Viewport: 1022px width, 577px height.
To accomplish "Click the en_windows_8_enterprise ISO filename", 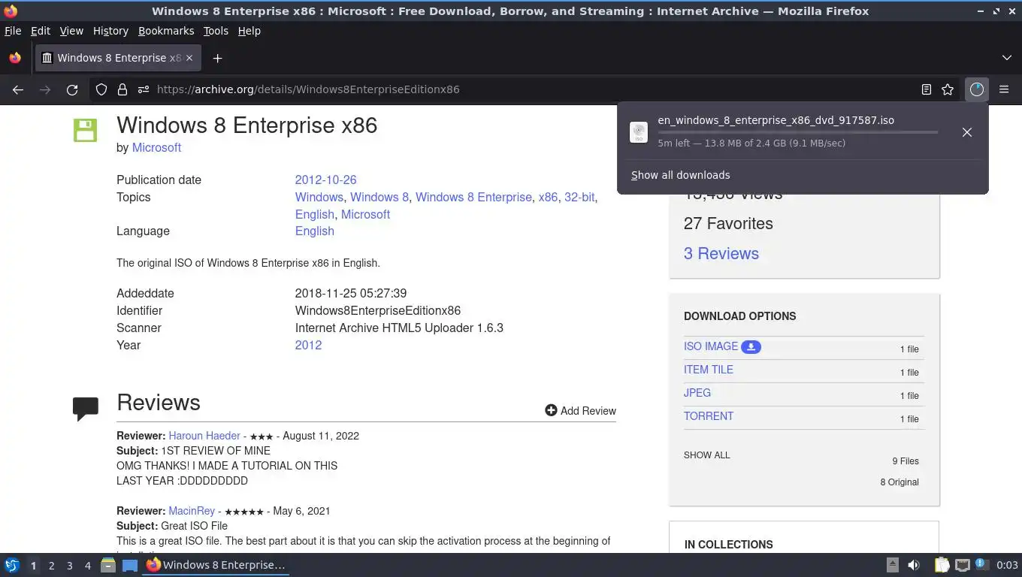I will [776, 120].
